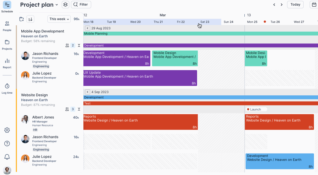
Task: Open the This week range dropdown
Action: pos(59,19)
